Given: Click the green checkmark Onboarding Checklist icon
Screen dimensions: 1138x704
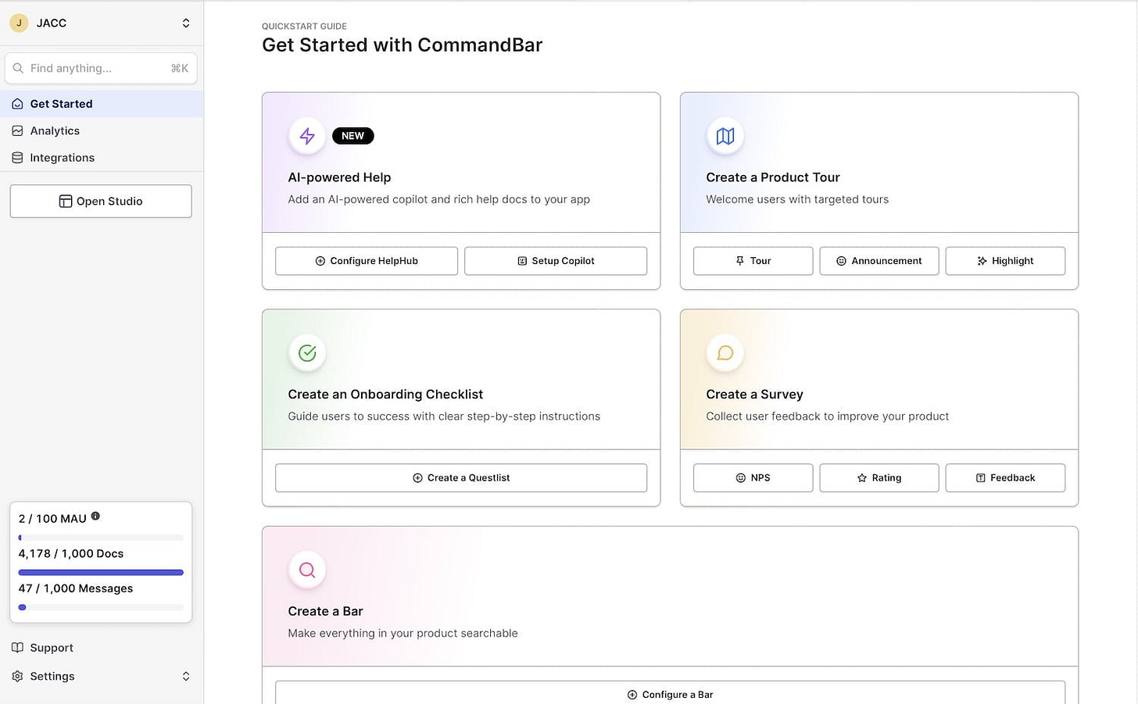Looking at the screenshot, I should (307, 353).
